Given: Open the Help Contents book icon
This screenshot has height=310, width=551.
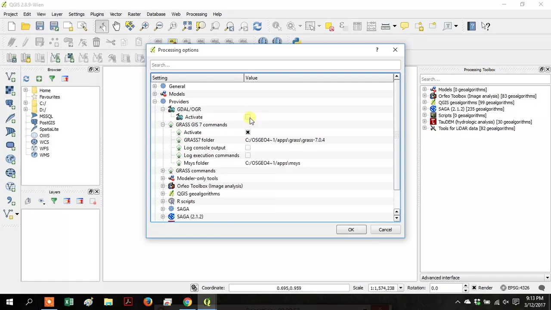Looking at the screenshot, I should click(x=472, y=26).
